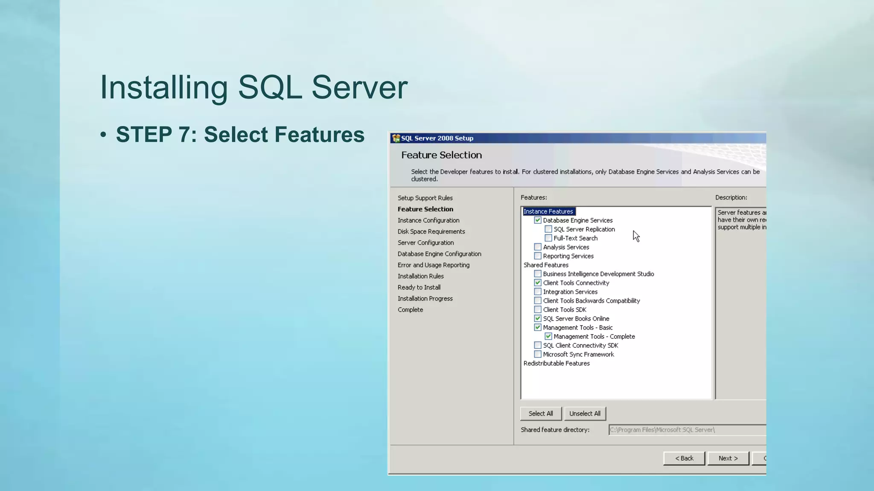The height and width of the screenshot is (491, 874).
Task: Tick the Full-Text Search checkbox
Action: click(548, 238)
